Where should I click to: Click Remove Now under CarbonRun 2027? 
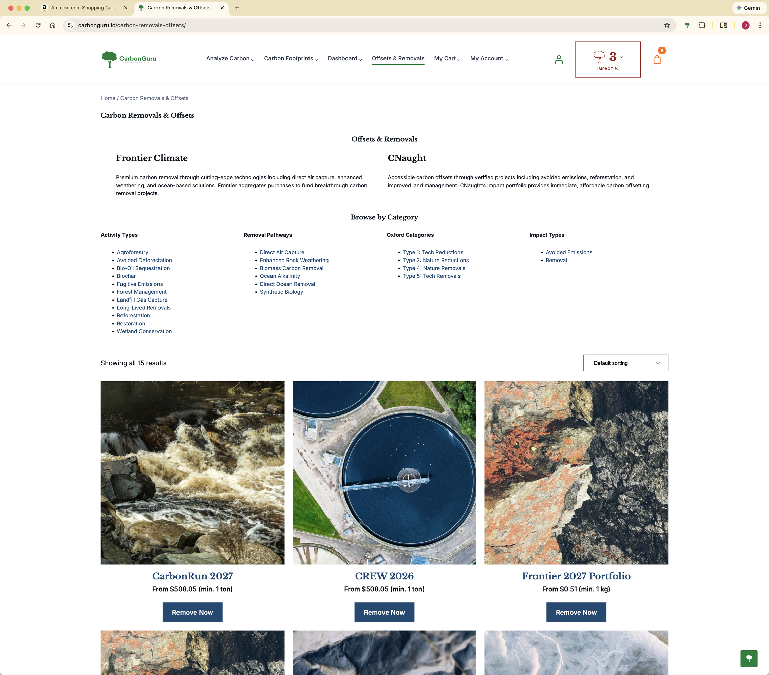click(193, 612)
